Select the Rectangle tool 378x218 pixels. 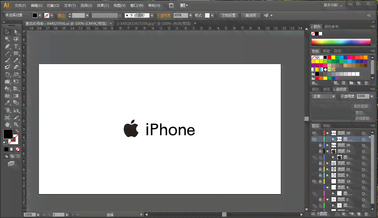pos(16,53)
